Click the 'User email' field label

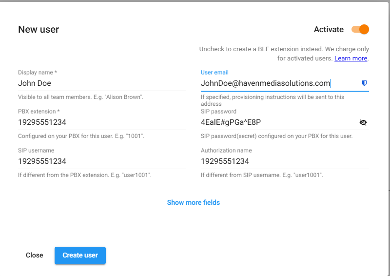tap(214, 72)
